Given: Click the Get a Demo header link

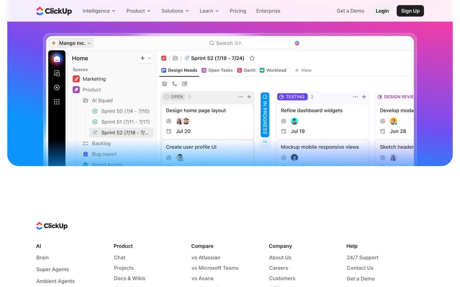Looking at the screenshot, I should pyautogui.click(x=350, y=11).
